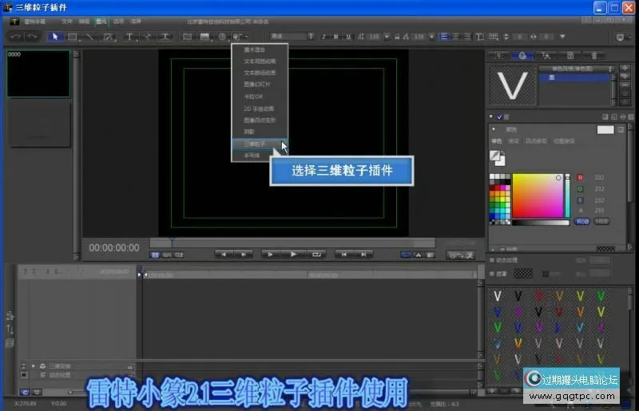
Task: Toggle the fill section enable checkbox
Action: pos(500,117)
